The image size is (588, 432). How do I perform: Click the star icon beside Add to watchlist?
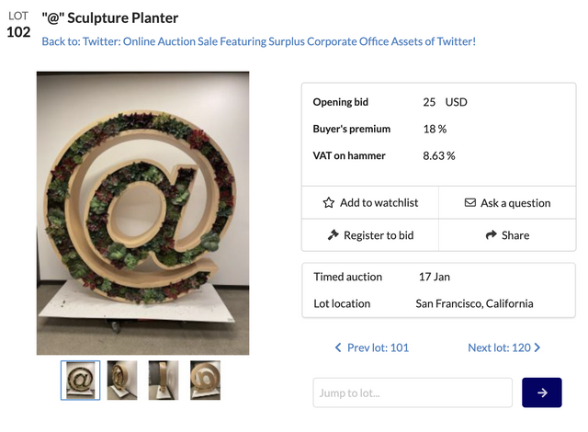329,203
